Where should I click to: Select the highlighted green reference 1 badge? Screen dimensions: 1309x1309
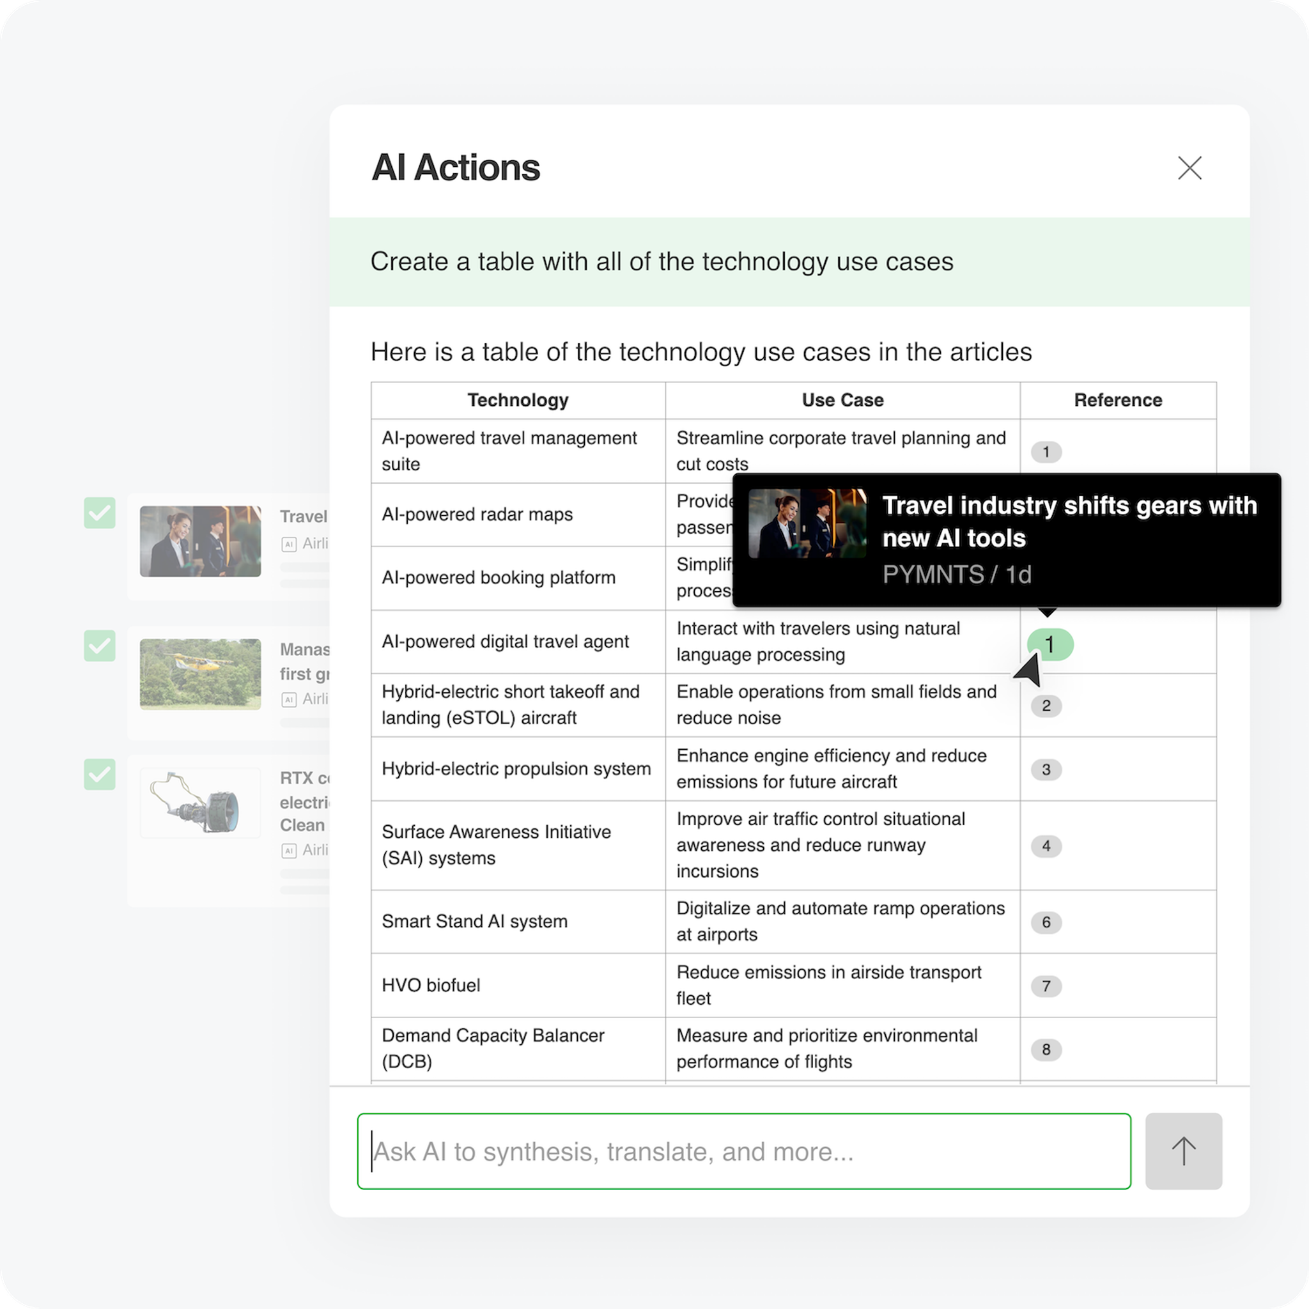pos(1050,645)
